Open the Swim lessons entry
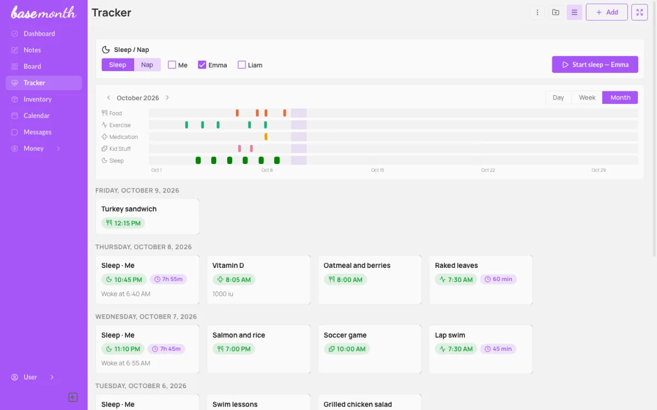The height and width of the screenshot is (410, 657). [x=258, y=402]
